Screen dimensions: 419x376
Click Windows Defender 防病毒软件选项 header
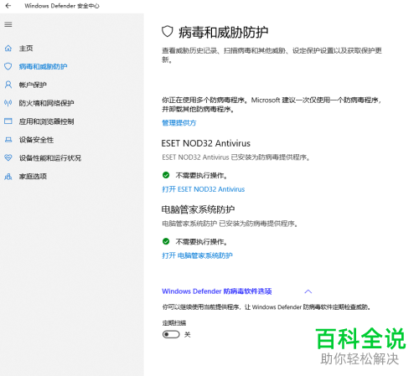tap(217, 291)
